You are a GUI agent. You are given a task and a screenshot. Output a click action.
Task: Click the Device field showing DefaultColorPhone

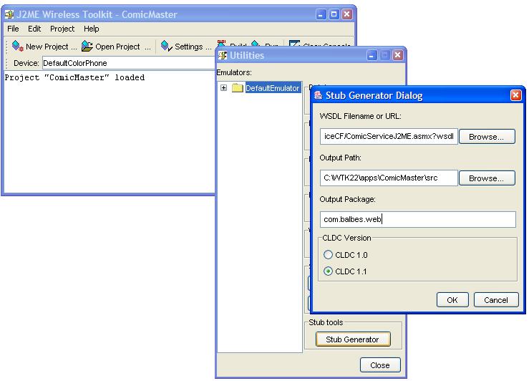coord(128,63)
